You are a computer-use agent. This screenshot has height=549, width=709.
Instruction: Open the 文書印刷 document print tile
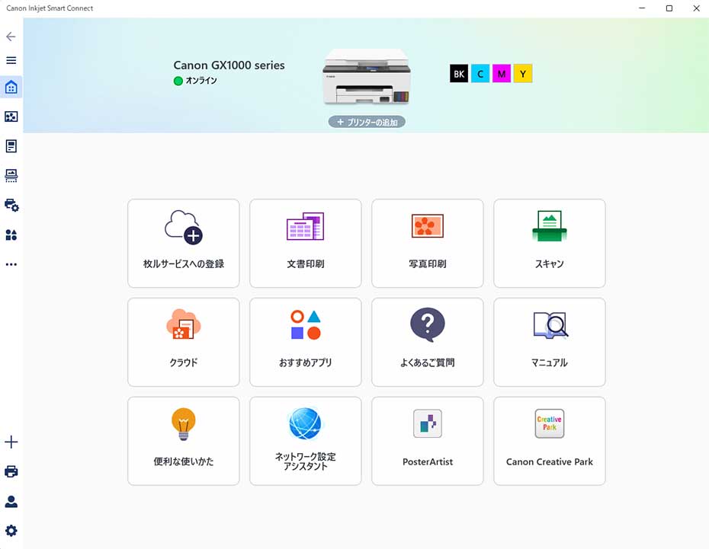tap(306, 244)
